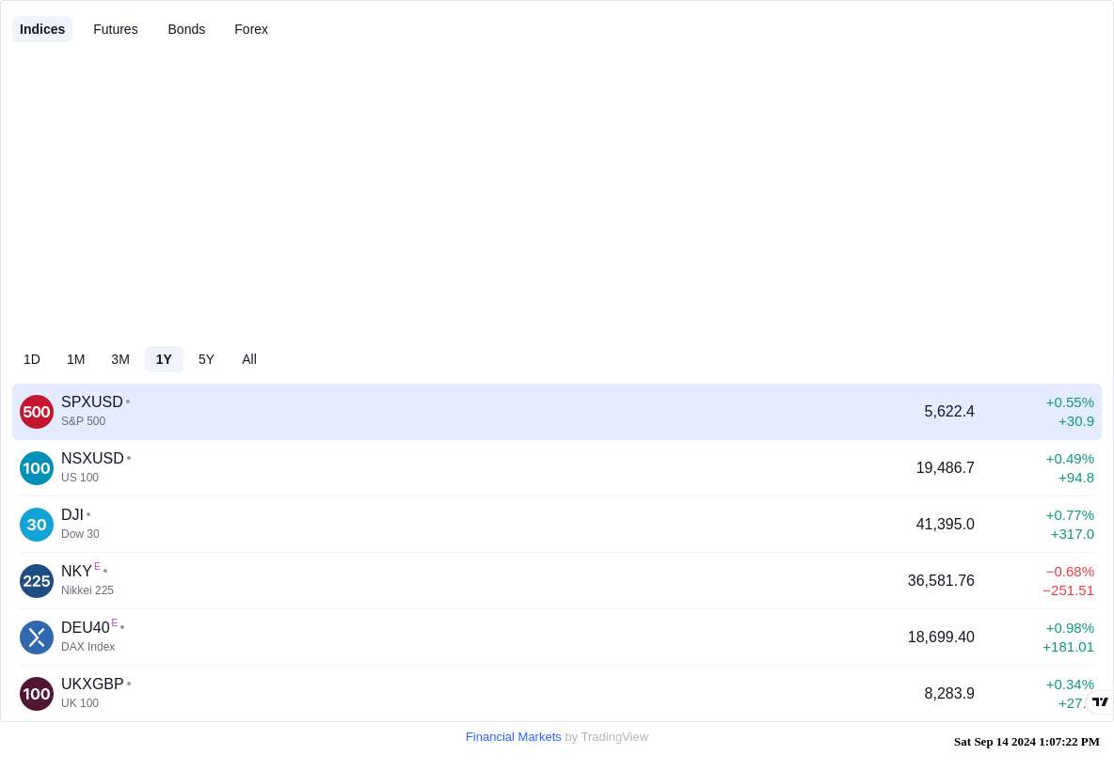Click the +0.55% change value
This screenshot has height=771, width=1114.
tap(1070, 402)
